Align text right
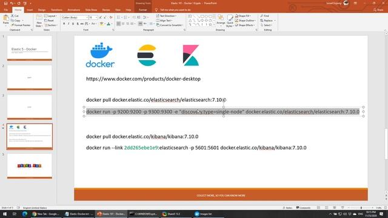 [x=127, y=24]
